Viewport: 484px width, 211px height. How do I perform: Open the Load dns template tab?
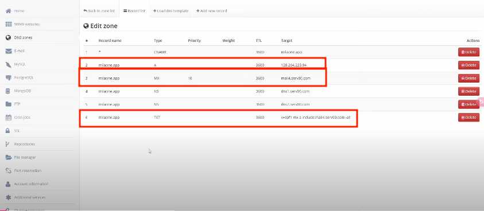click(x=171, y=11)
